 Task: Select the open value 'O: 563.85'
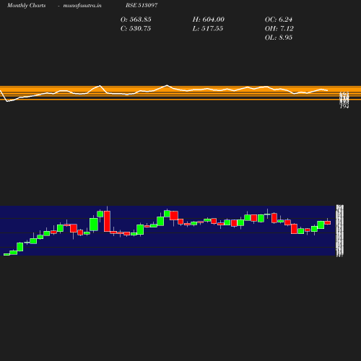[x=136, y=19]
